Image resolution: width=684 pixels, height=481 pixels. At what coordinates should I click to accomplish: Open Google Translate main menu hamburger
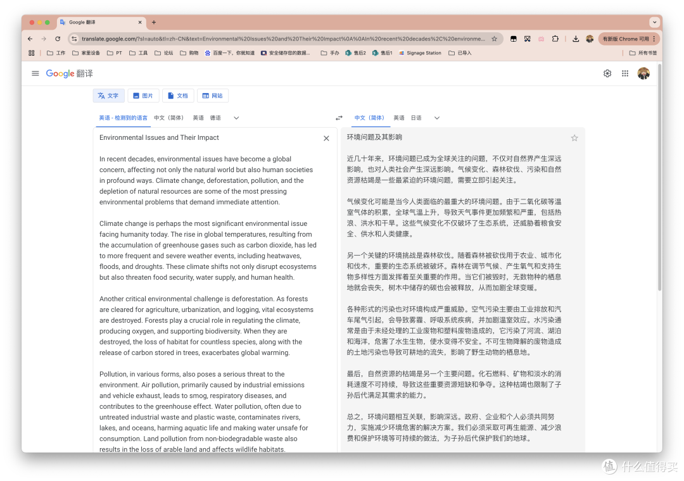pos(35,73)
